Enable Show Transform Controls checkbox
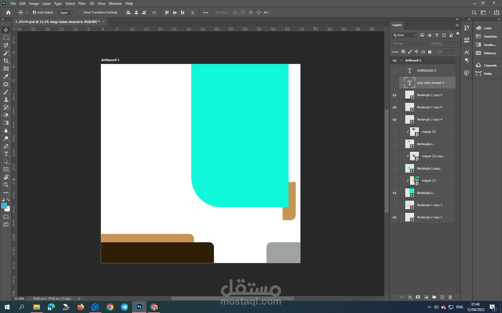Image resolution: width=502 pixels, height=313 pixels. (x=81, y=13)
